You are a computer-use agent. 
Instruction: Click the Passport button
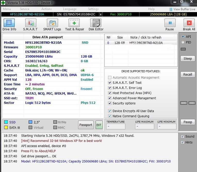86,125
